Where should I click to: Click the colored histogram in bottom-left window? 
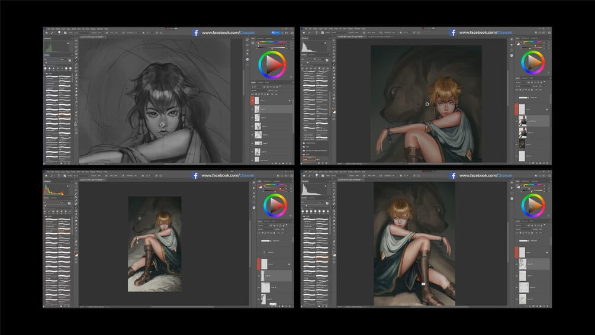(57, 190)
